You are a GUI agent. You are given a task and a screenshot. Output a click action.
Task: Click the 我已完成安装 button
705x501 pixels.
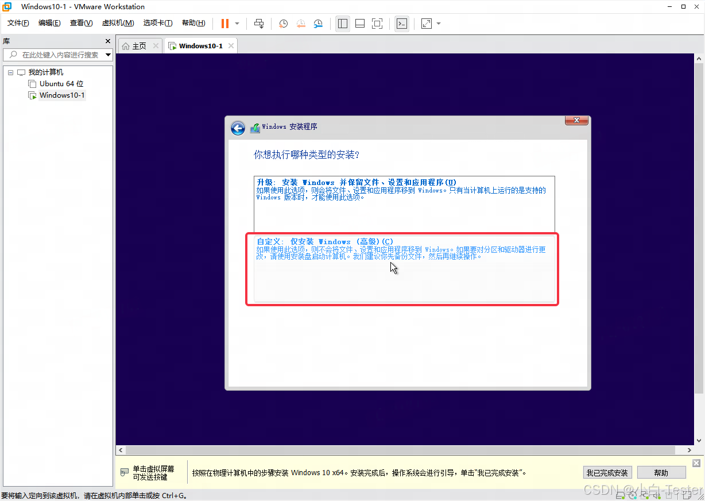coord(607,473)
